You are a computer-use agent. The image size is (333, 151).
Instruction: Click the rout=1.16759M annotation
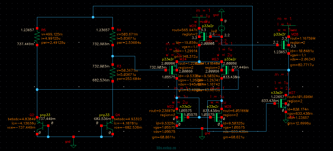[x=303, y=39]
